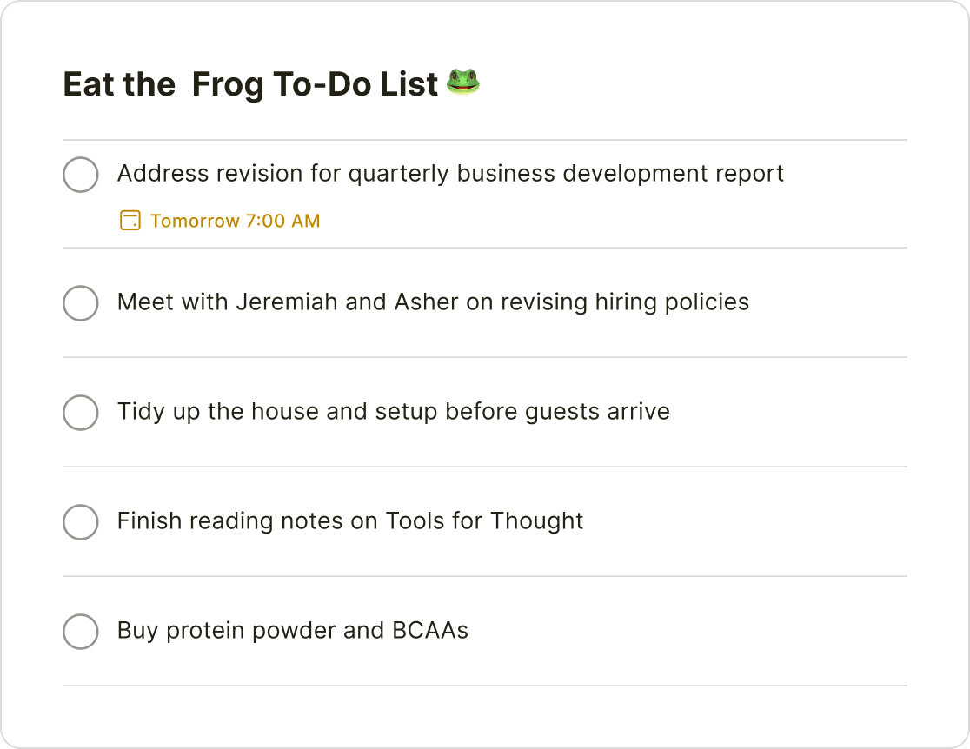This screenshot has height=749, width=970.
Task: Click the calendar icon beside Tomorrow 7:00 AM
Action: pyautogui.click(x=131, y=220)
